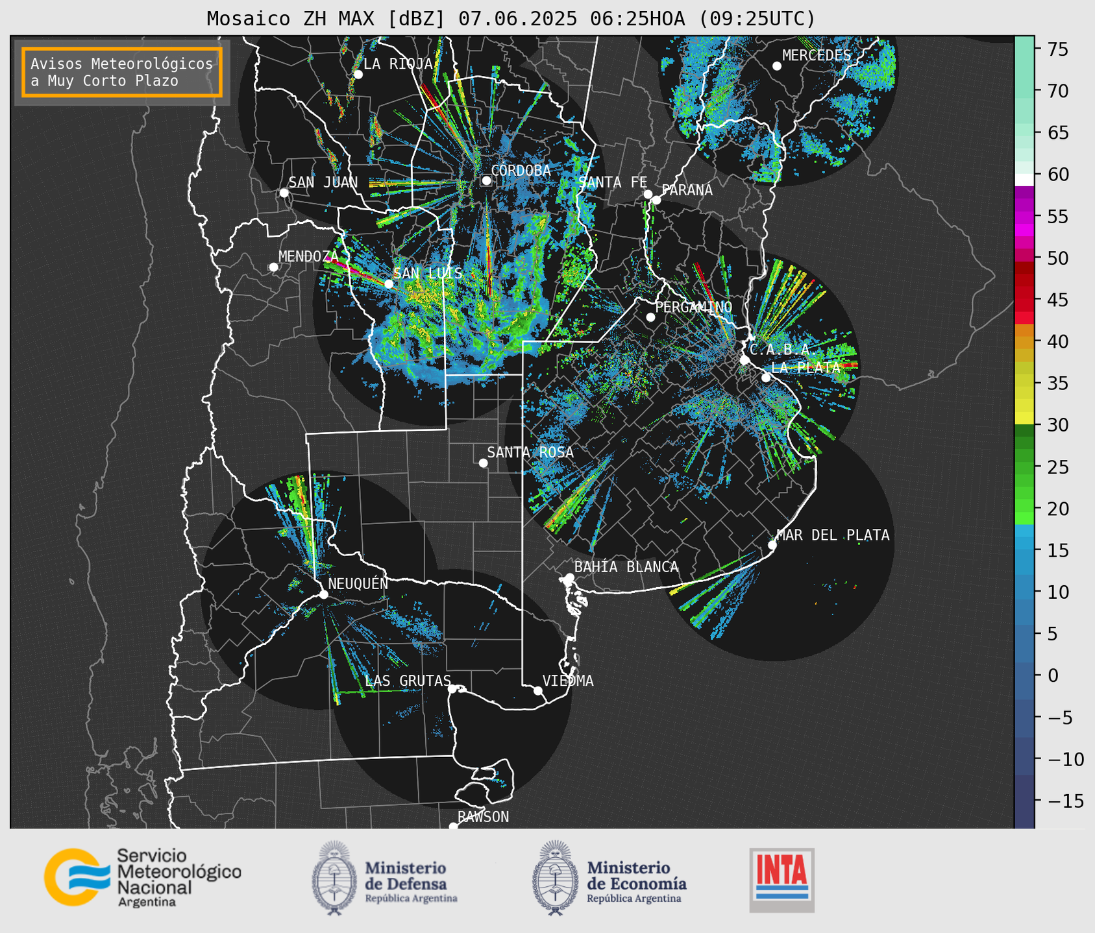Screen dimensions: 1095x933
Task: Click the INTA logo
Action: (x=781, y=880)
